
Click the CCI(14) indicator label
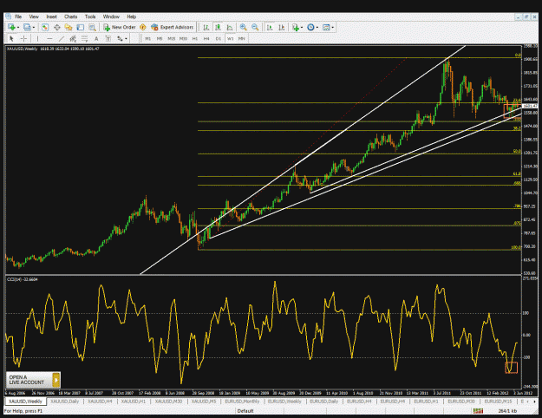pyautogui.click(x=23, y=279)
